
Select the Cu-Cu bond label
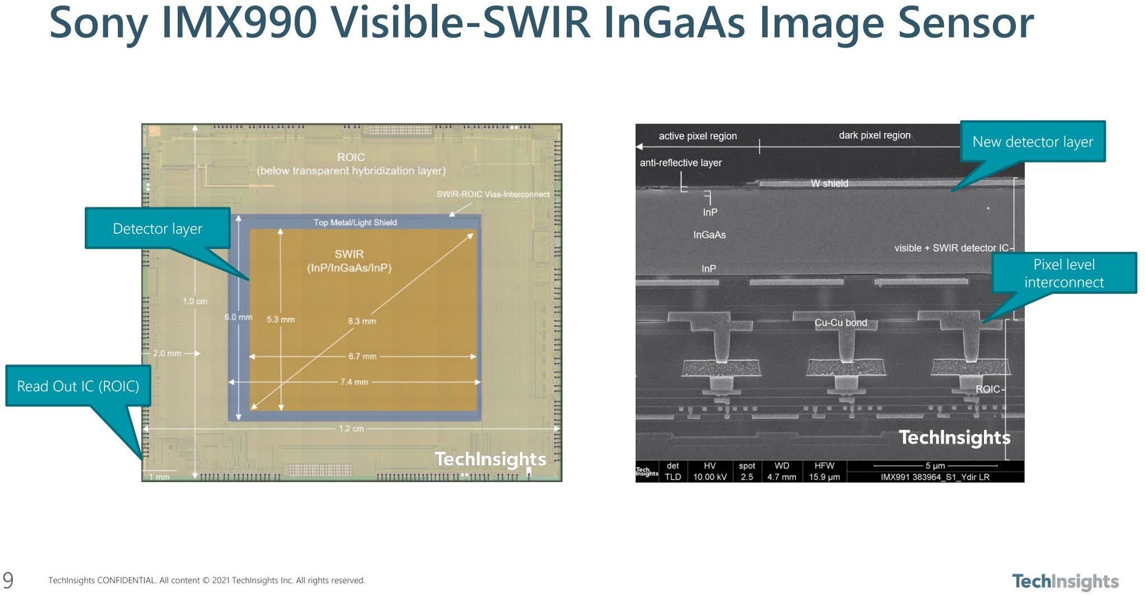841,323
